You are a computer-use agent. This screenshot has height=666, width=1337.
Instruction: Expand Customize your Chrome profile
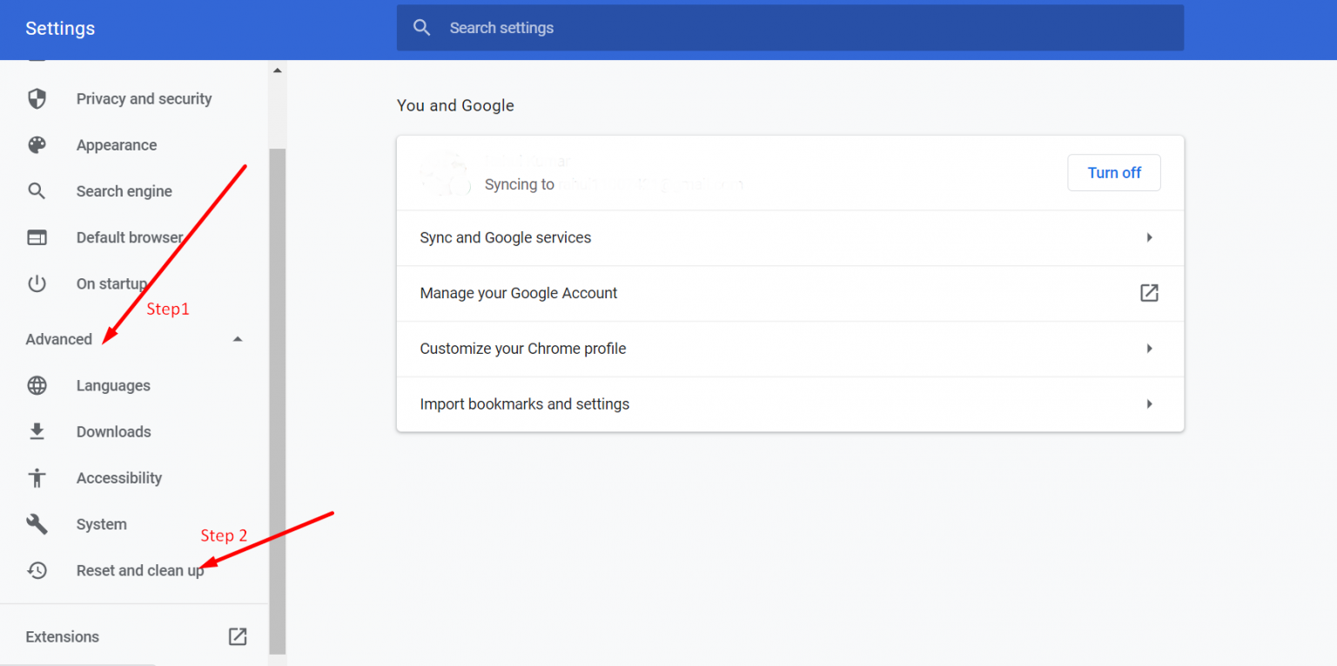[x=1149, y=349]
